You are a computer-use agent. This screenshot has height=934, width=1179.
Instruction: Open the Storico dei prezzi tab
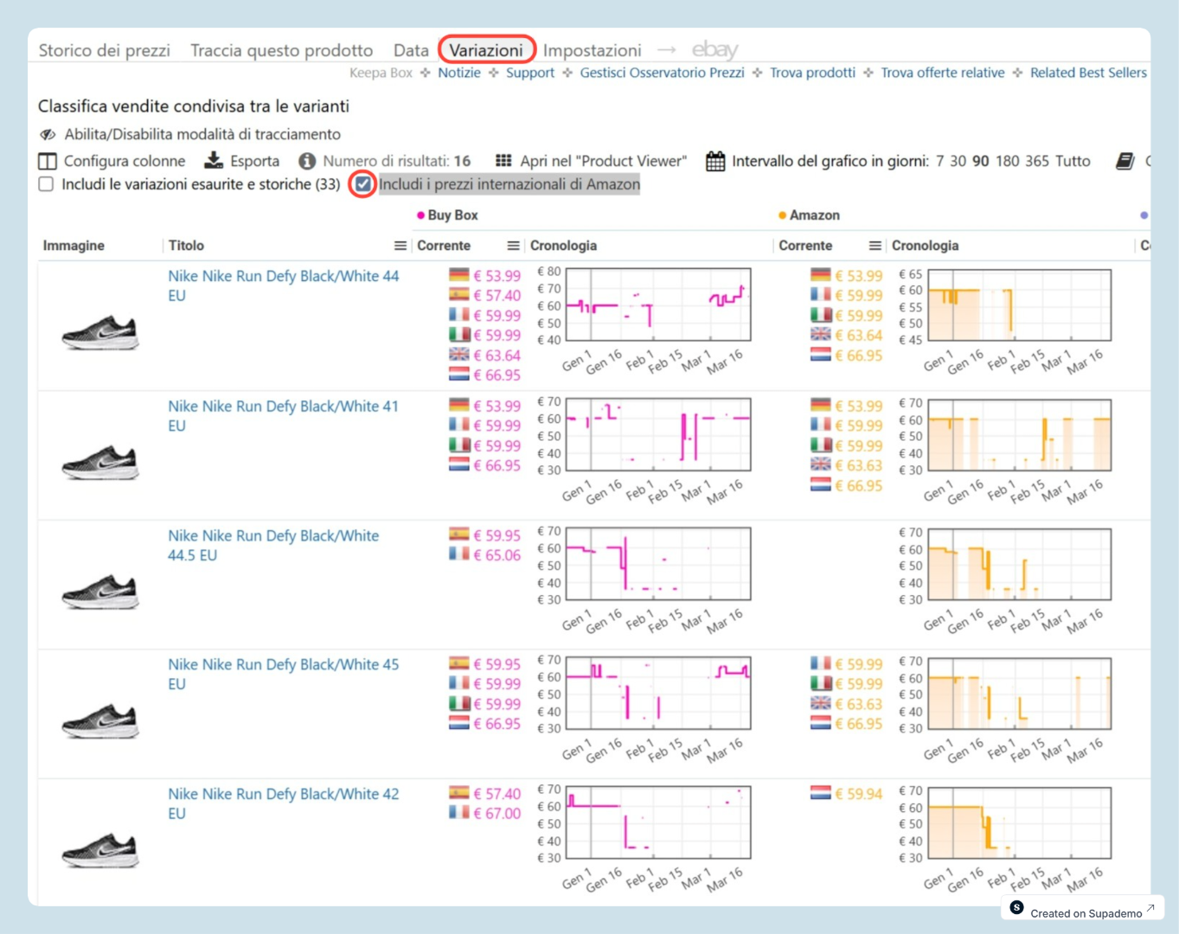coord(104,50)
